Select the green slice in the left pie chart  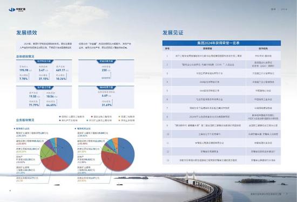point(46,151)
